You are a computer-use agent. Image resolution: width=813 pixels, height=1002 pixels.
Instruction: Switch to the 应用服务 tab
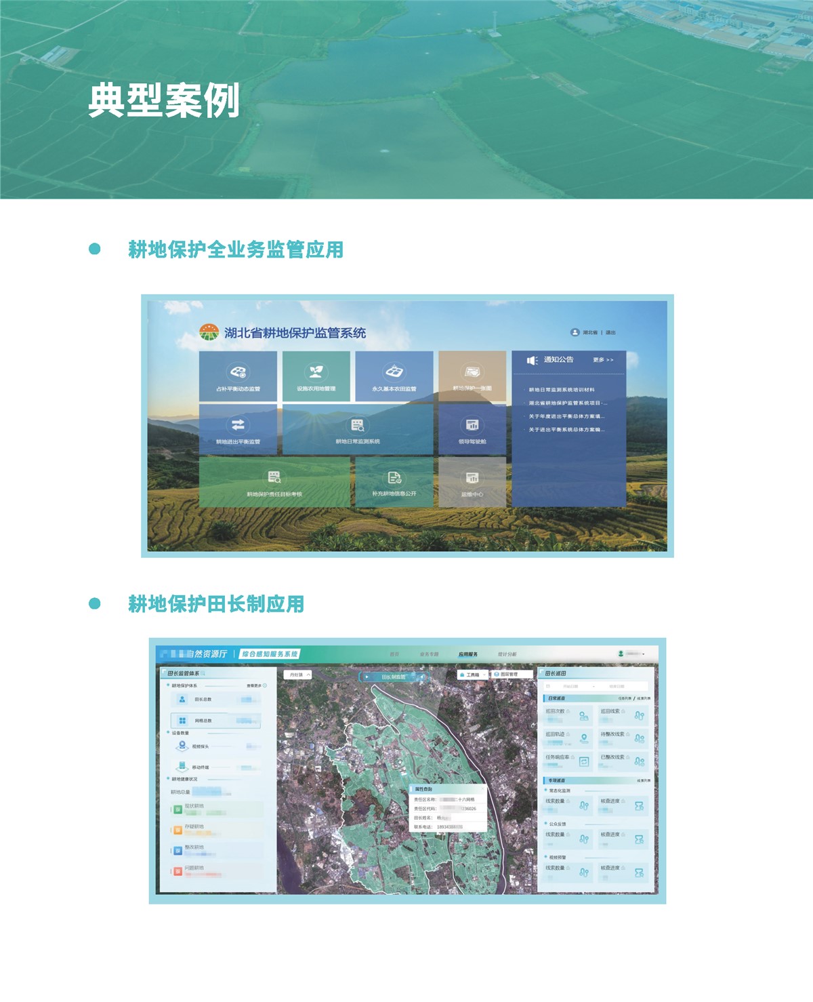click(467, 654)
